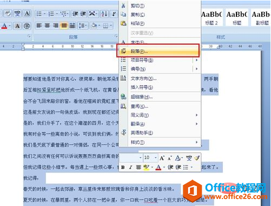Click the multilevel list icon in ribbon
The image size is (271, 206).
tap(63, 14)
